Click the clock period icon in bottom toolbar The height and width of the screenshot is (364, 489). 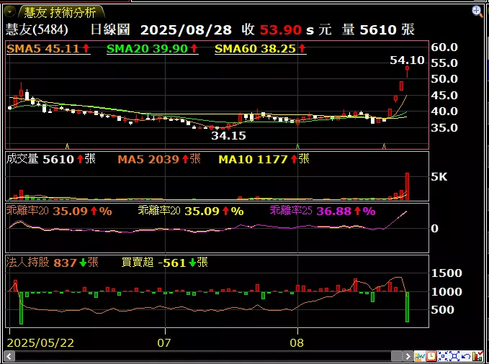(431, 356)
